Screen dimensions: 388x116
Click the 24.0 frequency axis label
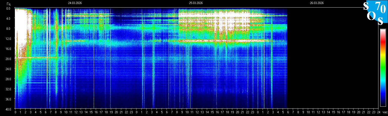click(x=8, y=69)
